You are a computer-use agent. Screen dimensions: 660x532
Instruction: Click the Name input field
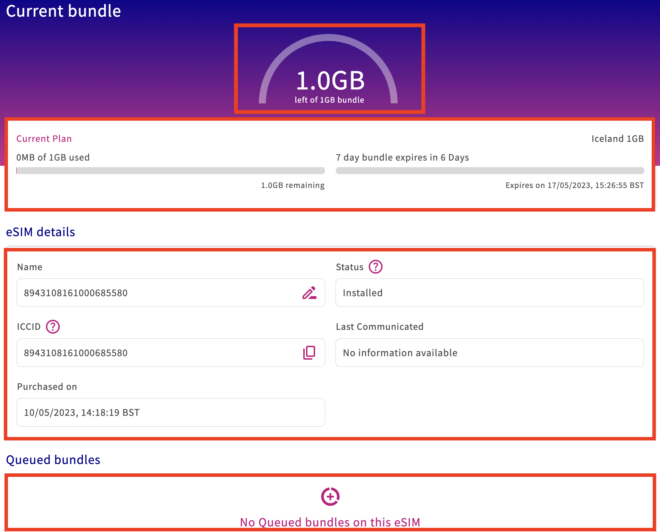pos(171,293)
